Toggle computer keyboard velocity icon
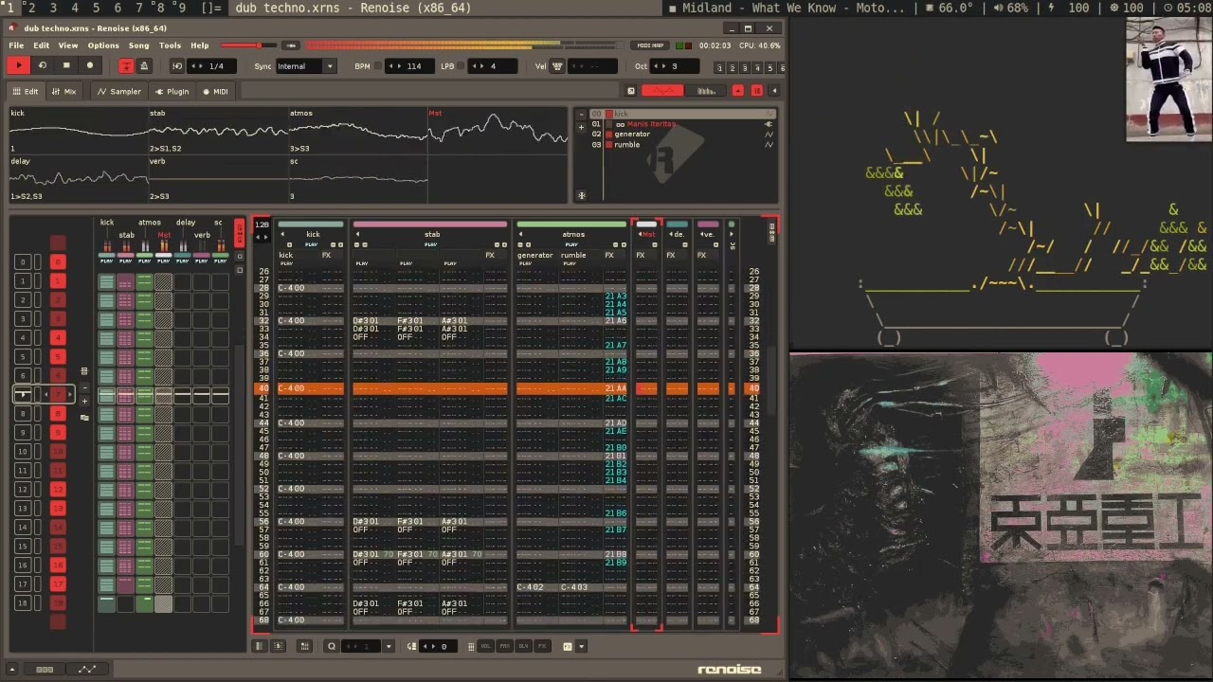Viewport: 1213px width, 682px height. tap(557, 66)
